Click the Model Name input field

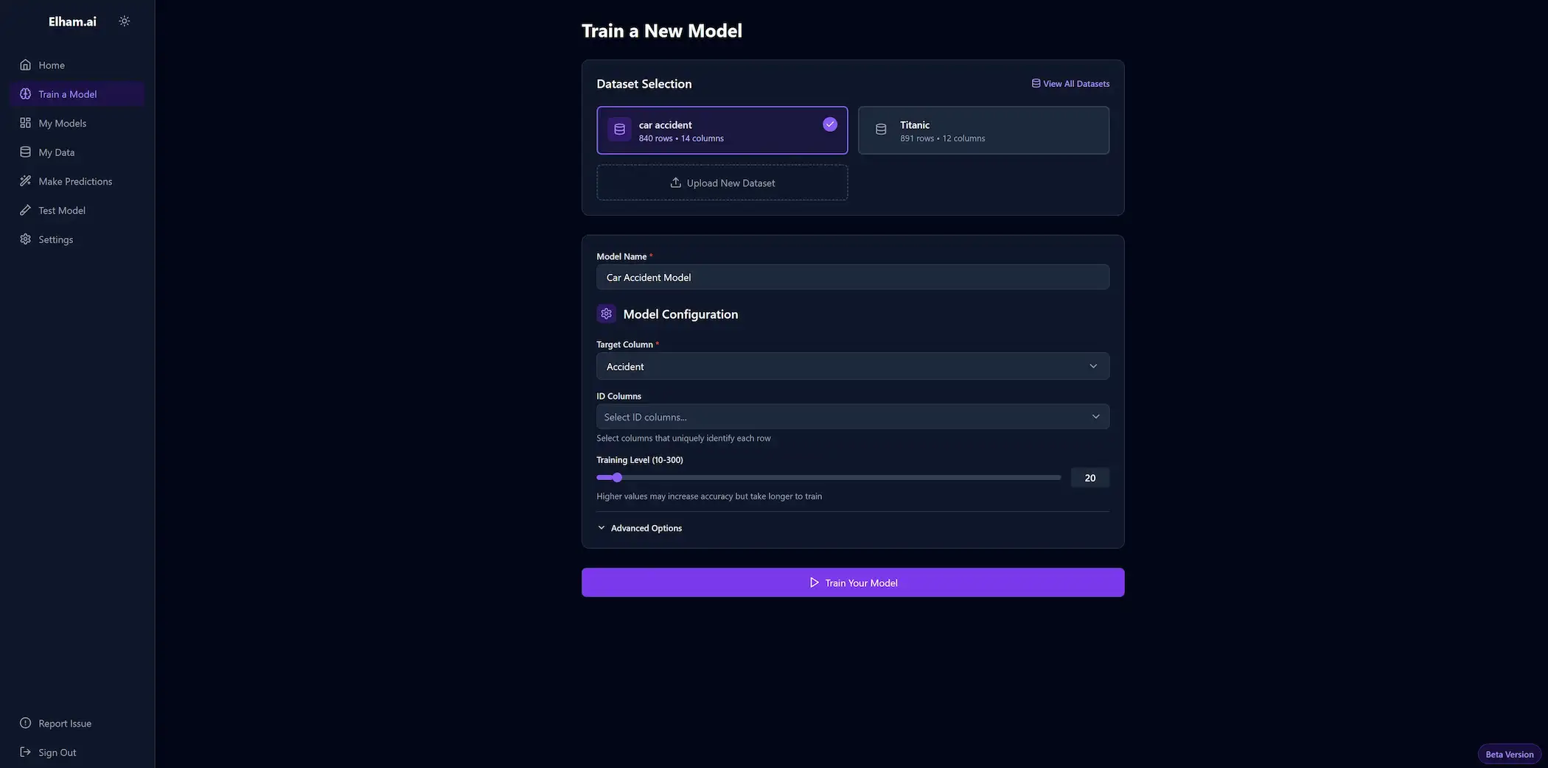point(852,278)
